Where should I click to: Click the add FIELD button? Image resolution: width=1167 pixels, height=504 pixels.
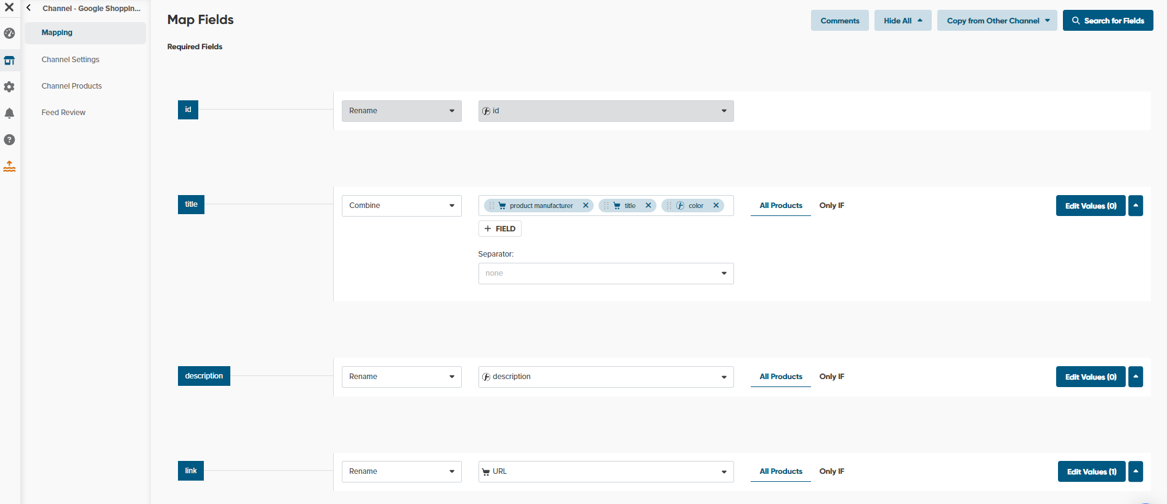coord(499,229)
